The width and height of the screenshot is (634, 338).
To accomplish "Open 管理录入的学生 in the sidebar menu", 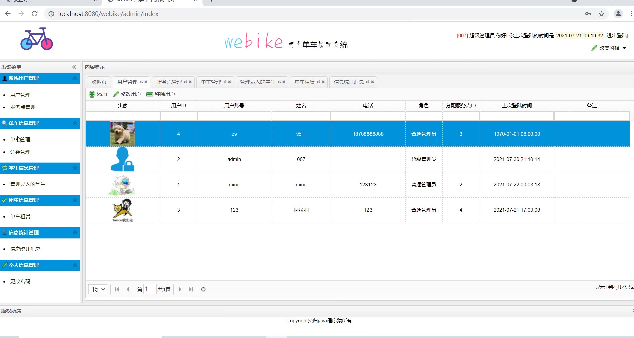I will point(28,184).
